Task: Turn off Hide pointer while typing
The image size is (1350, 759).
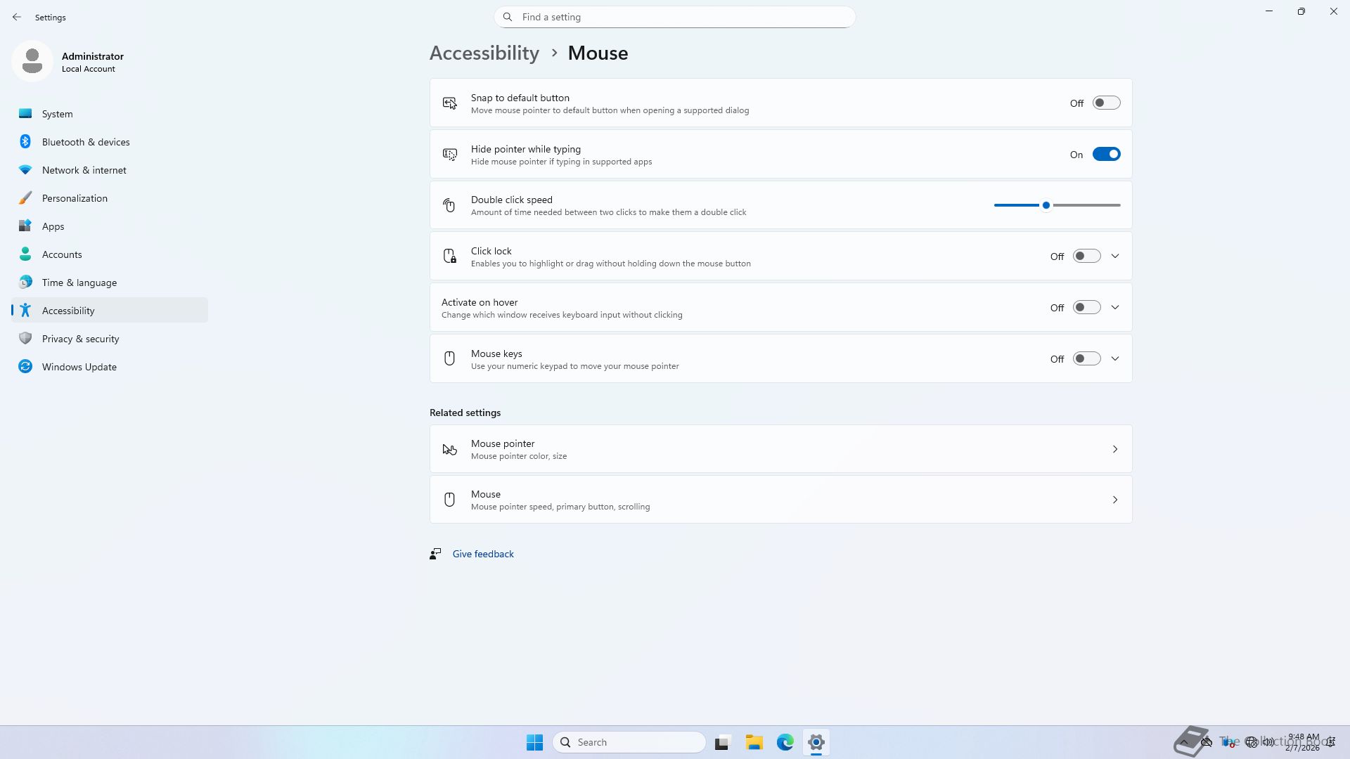Action: tap(1106, 155)
